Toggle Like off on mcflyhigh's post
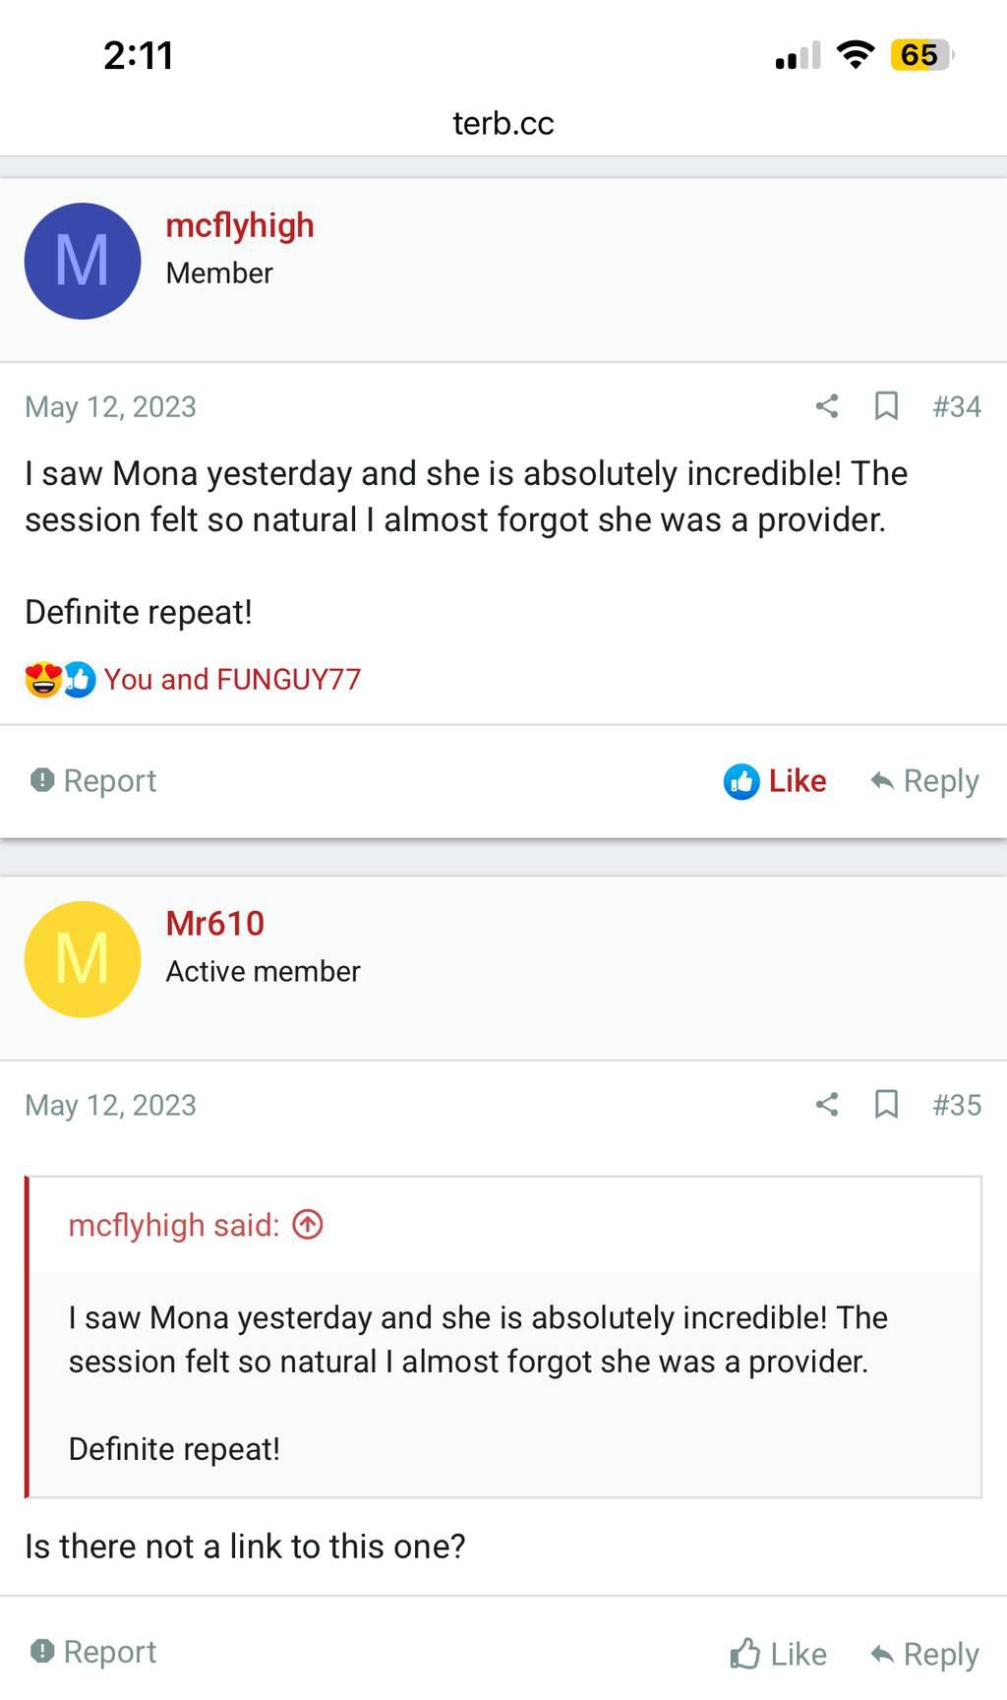 click(775, 781)
